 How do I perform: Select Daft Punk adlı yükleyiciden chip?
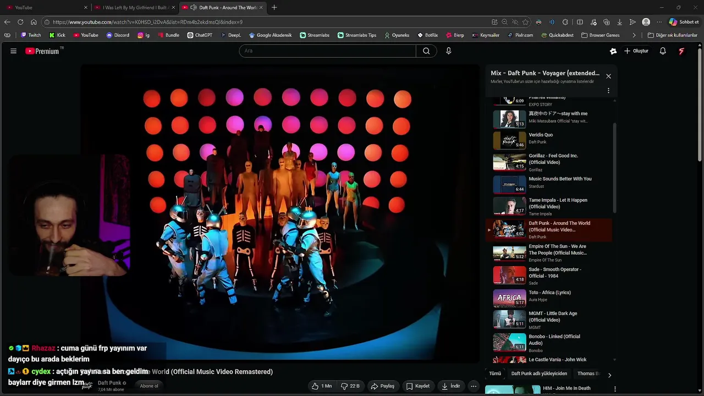[x=539, y=373]
